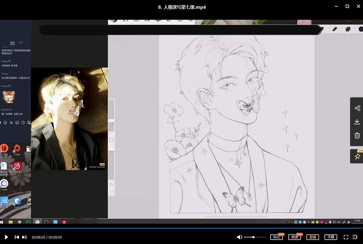Pin the player window with SVIP pin icon
Image resolution: width=363 pixels, height=244 pixels.
tap(357, 157)
